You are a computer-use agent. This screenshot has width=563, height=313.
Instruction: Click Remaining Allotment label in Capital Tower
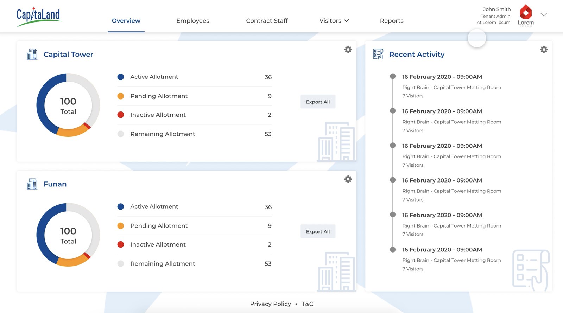163,134
